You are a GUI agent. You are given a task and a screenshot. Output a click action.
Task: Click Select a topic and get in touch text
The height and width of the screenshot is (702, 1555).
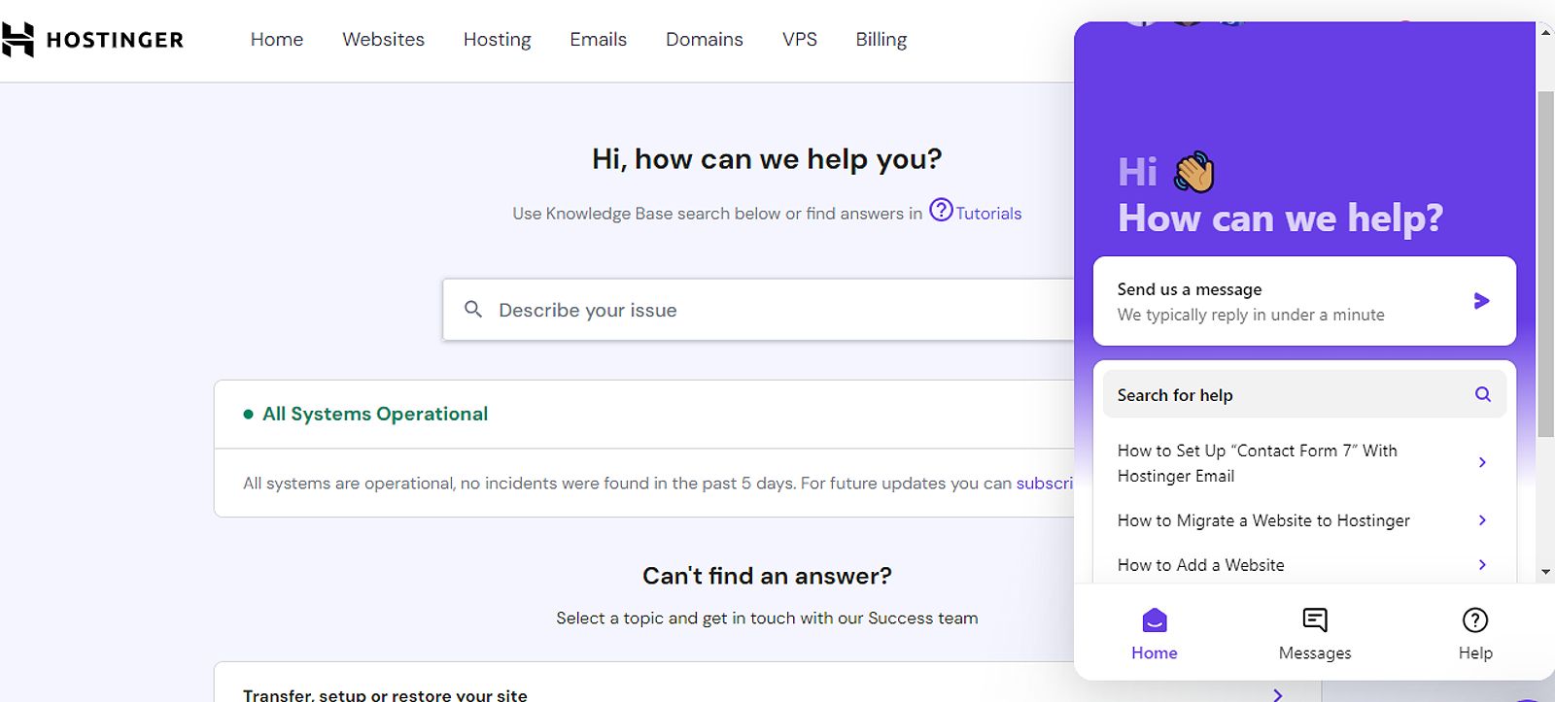(x=767, y=618)
